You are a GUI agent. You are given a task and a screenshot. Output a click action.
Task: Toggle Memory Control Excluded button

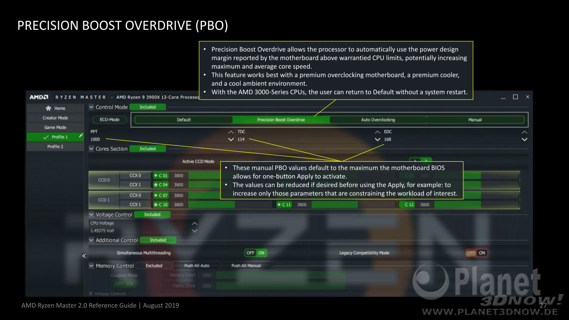154,265
